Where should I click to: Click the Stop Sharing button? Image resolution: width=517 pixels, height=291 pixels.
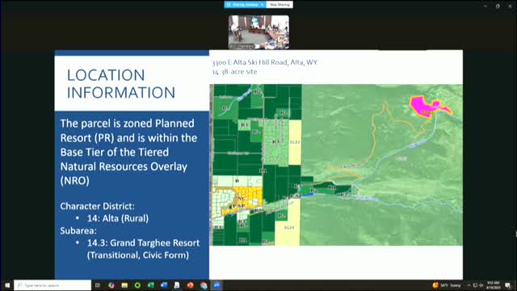(280, 5)
